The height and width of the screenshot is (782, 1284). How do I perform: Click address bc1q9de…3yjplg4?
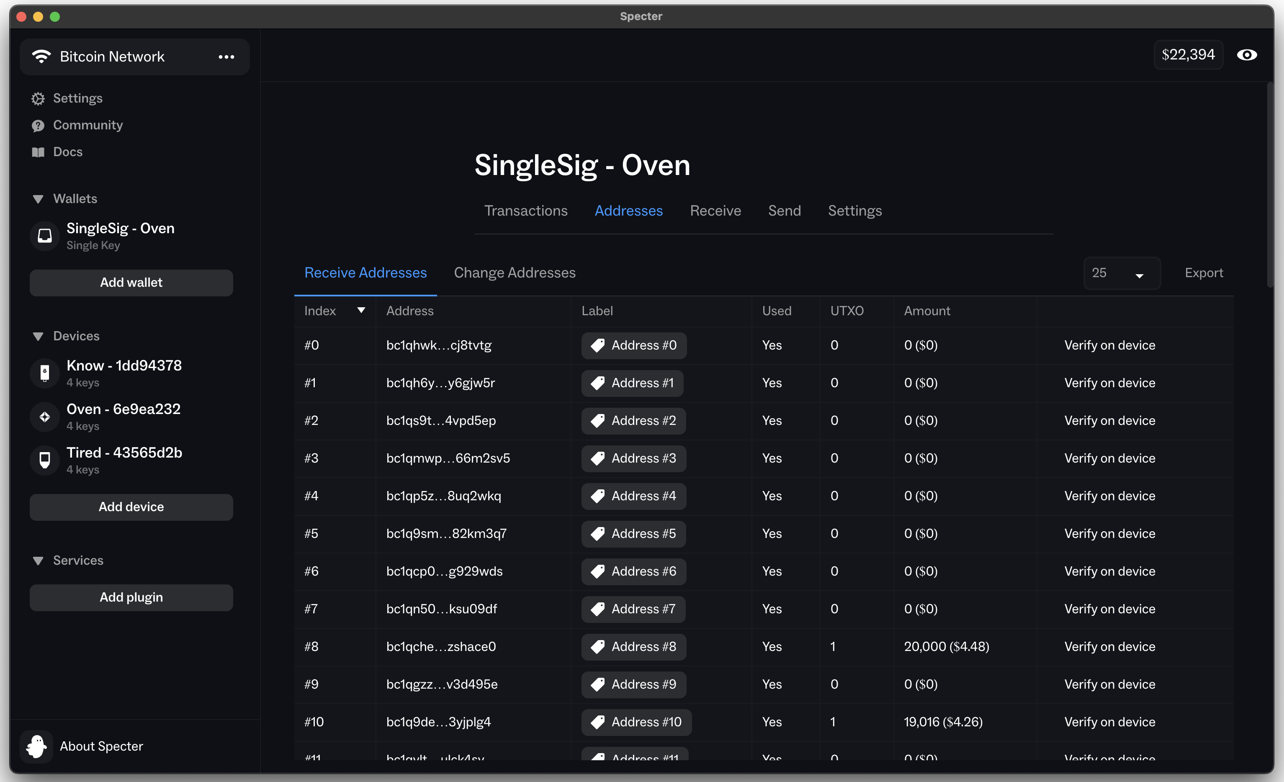[438, 722]
